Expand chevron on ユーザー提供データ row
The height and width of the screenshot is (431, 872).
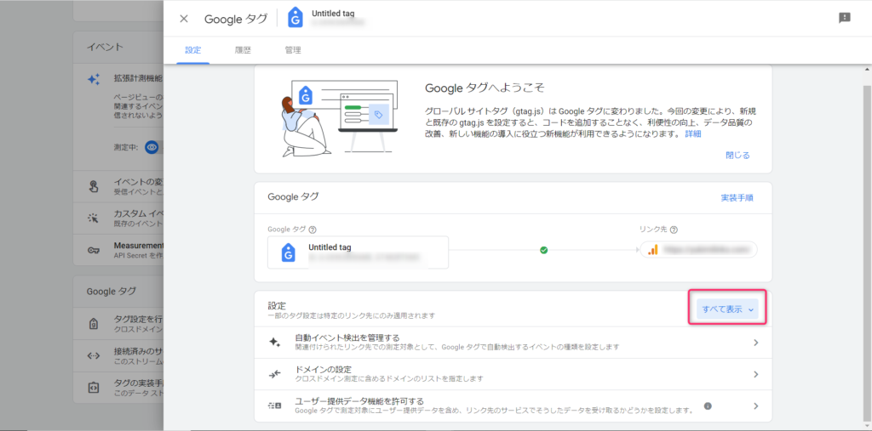pos(756,406)
